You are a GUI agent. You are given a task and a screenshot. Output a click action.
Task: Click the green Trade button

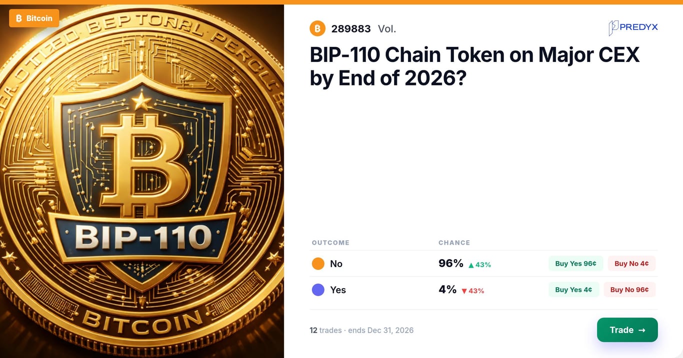pyautogui.click(x=627, y=330)
